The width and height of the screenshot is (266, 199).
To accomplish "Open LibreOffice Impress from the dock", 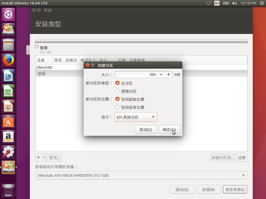I will 8,106.
